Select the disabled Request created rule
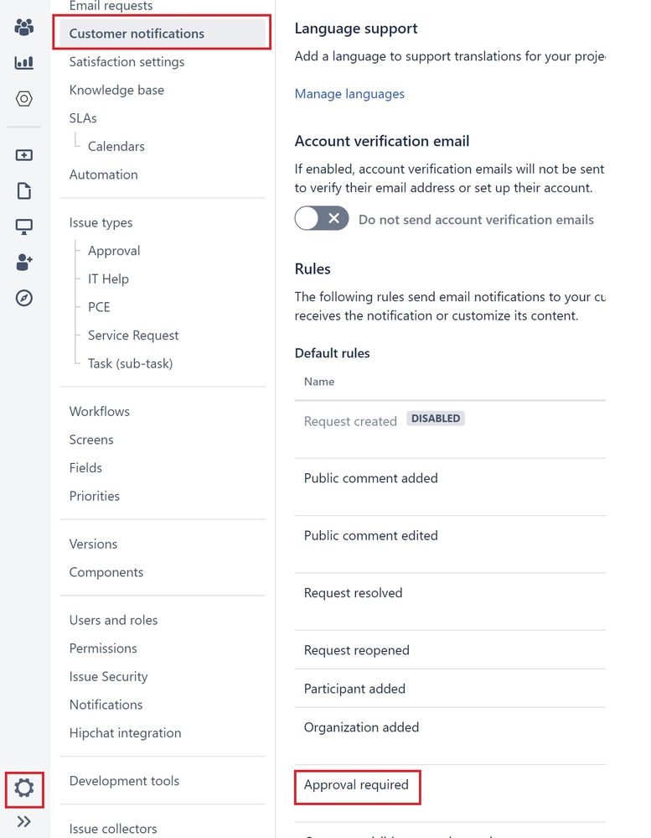 tap(350, 421)
